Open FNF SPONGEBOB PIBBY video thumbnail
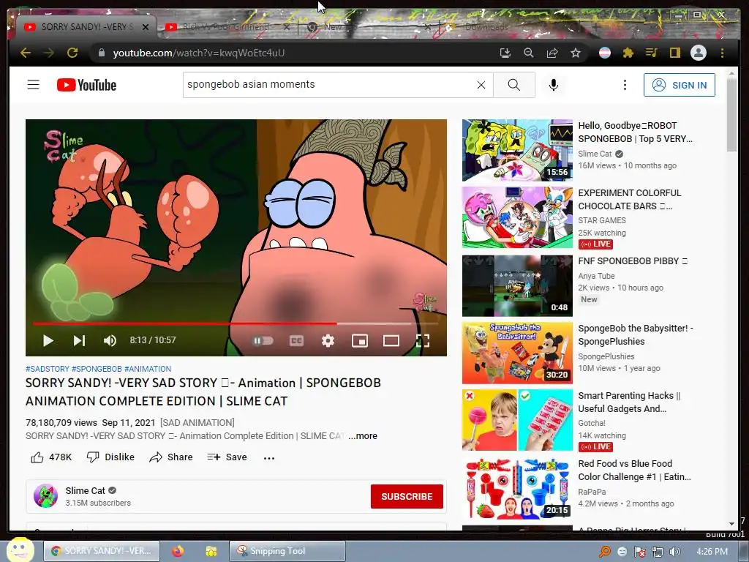Screen dimensions: 749x562 tap(517, 286)
